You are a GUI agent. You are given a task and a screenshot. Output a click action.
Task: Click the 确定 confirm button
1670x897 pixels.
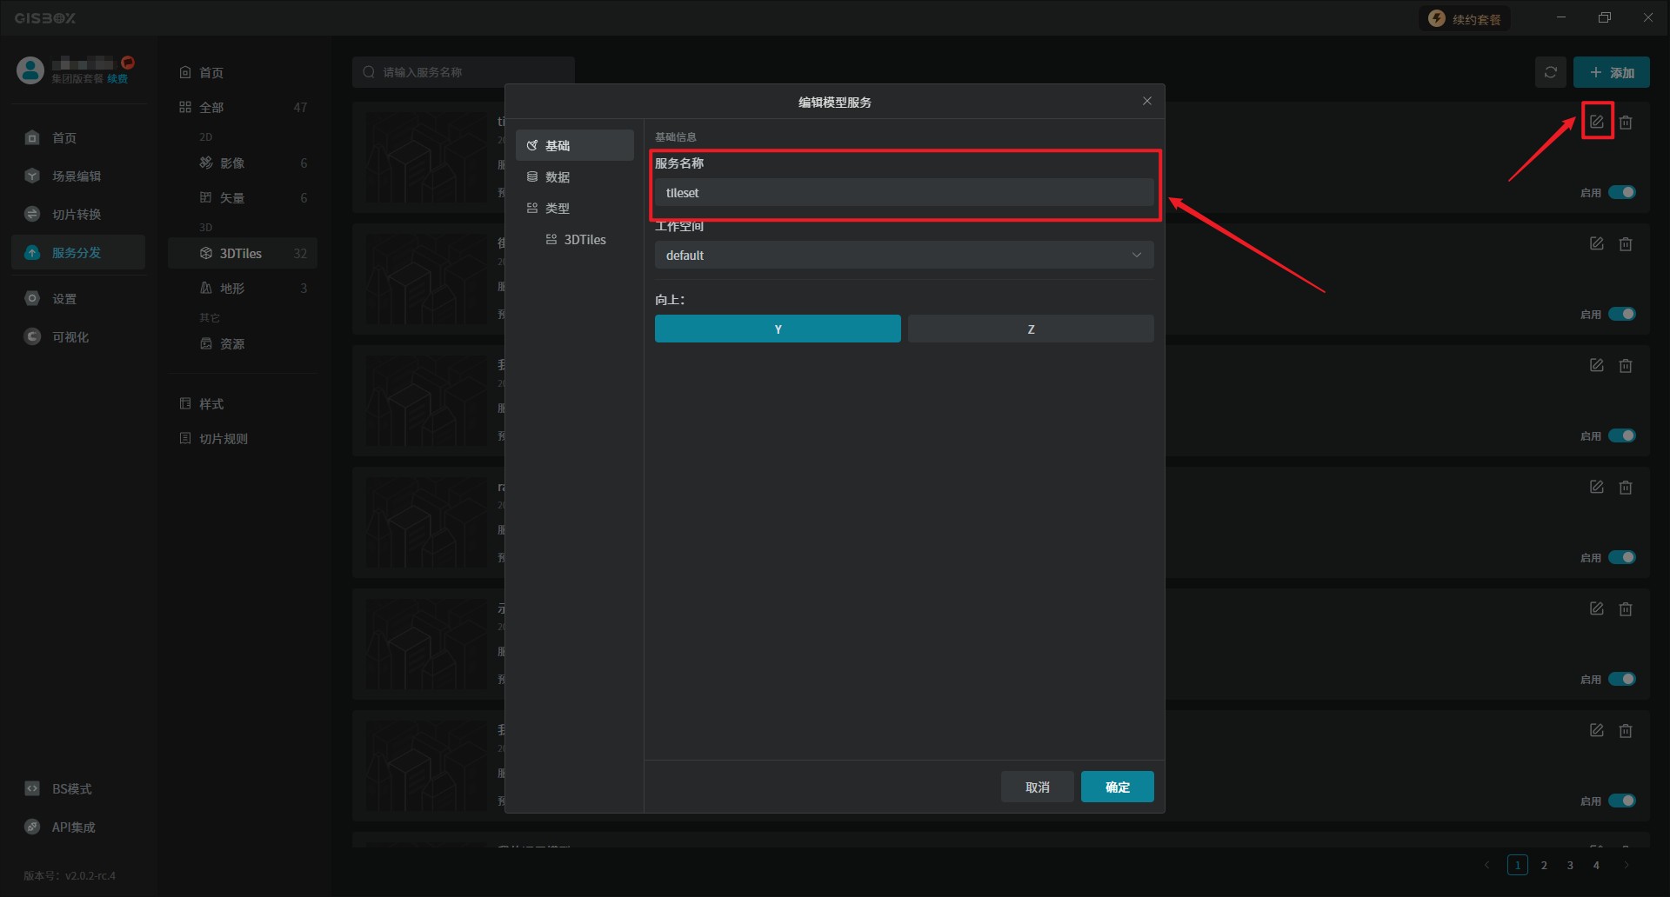[1117, 787]
